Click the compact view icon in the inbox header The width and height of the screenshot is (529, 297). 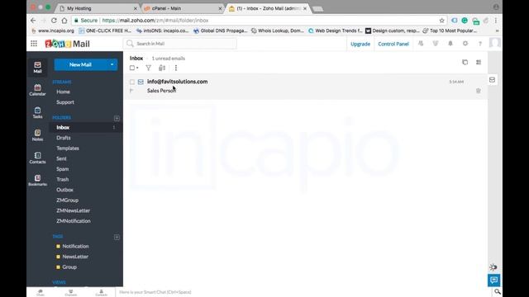pos(465,62)
